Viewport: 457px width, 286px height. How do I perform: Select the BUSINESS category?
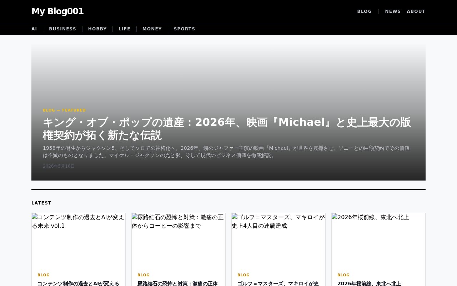(x=62, y=29)
